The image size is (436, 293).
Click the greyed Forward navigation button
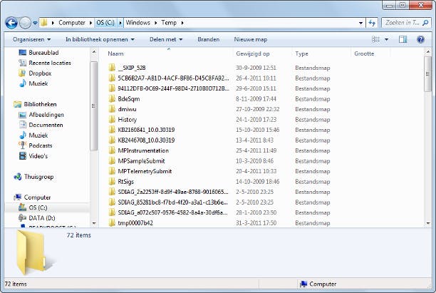(x=25, y=23)
